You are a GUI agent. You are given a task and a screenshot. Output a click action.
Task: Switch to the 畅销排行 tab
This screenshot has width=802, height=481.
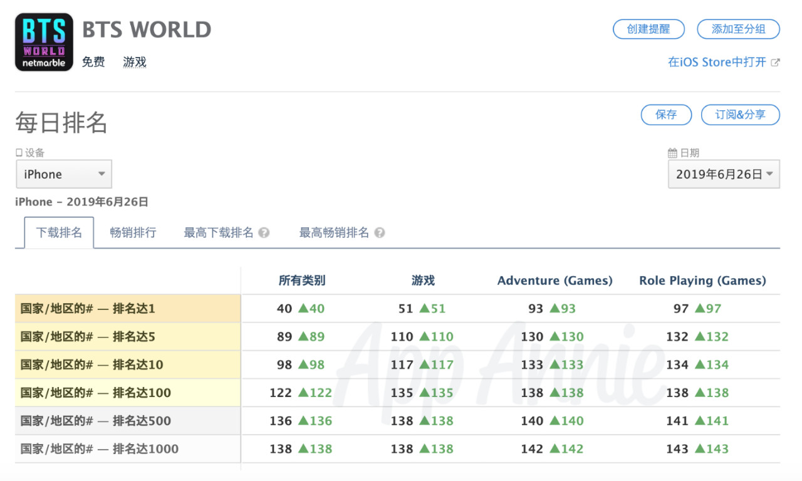pyautogui.click(x=133, y=233)
